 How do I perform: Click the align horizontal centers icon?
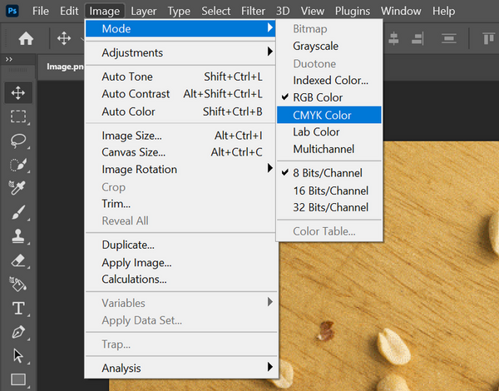coord(393,38)
